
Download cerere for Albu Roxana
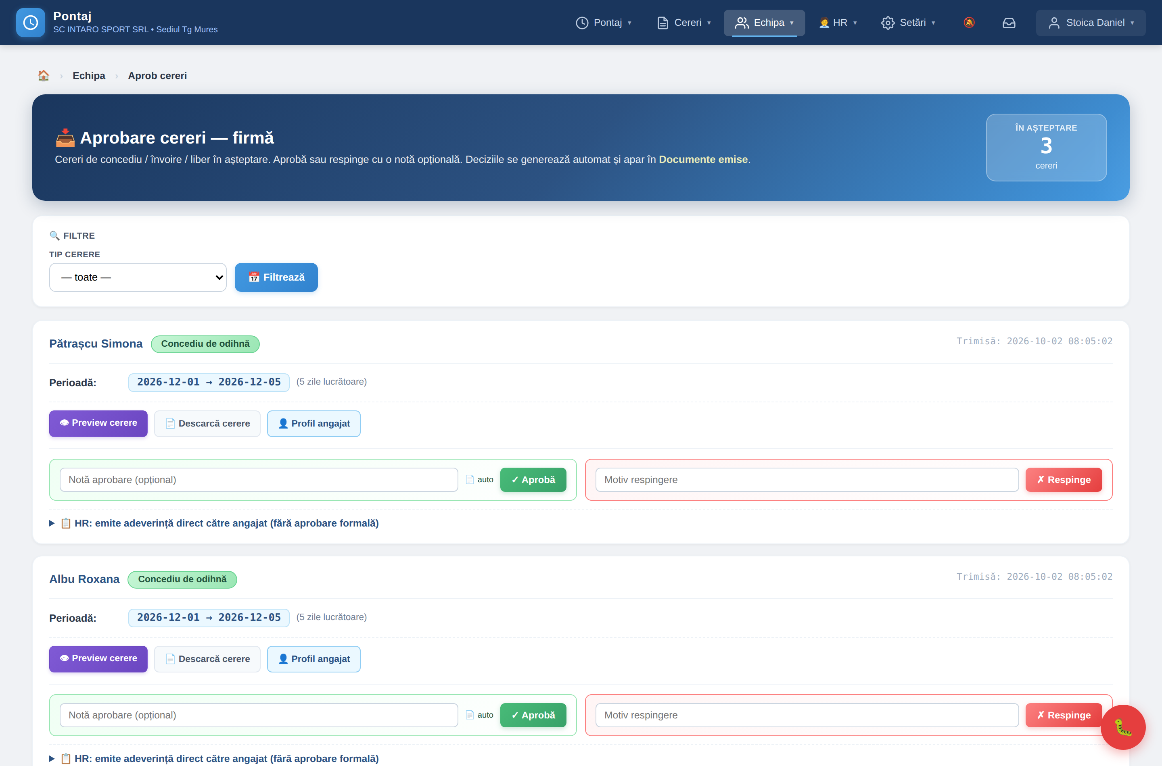[x=207, y=659]
